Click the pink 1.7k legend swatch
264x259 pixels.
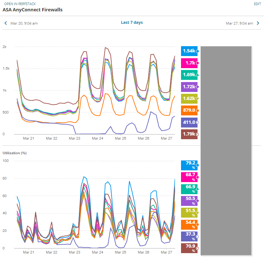coord(189,63)
